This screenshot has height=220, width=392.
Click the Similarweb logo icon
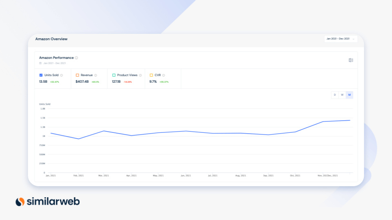(20, 202)
